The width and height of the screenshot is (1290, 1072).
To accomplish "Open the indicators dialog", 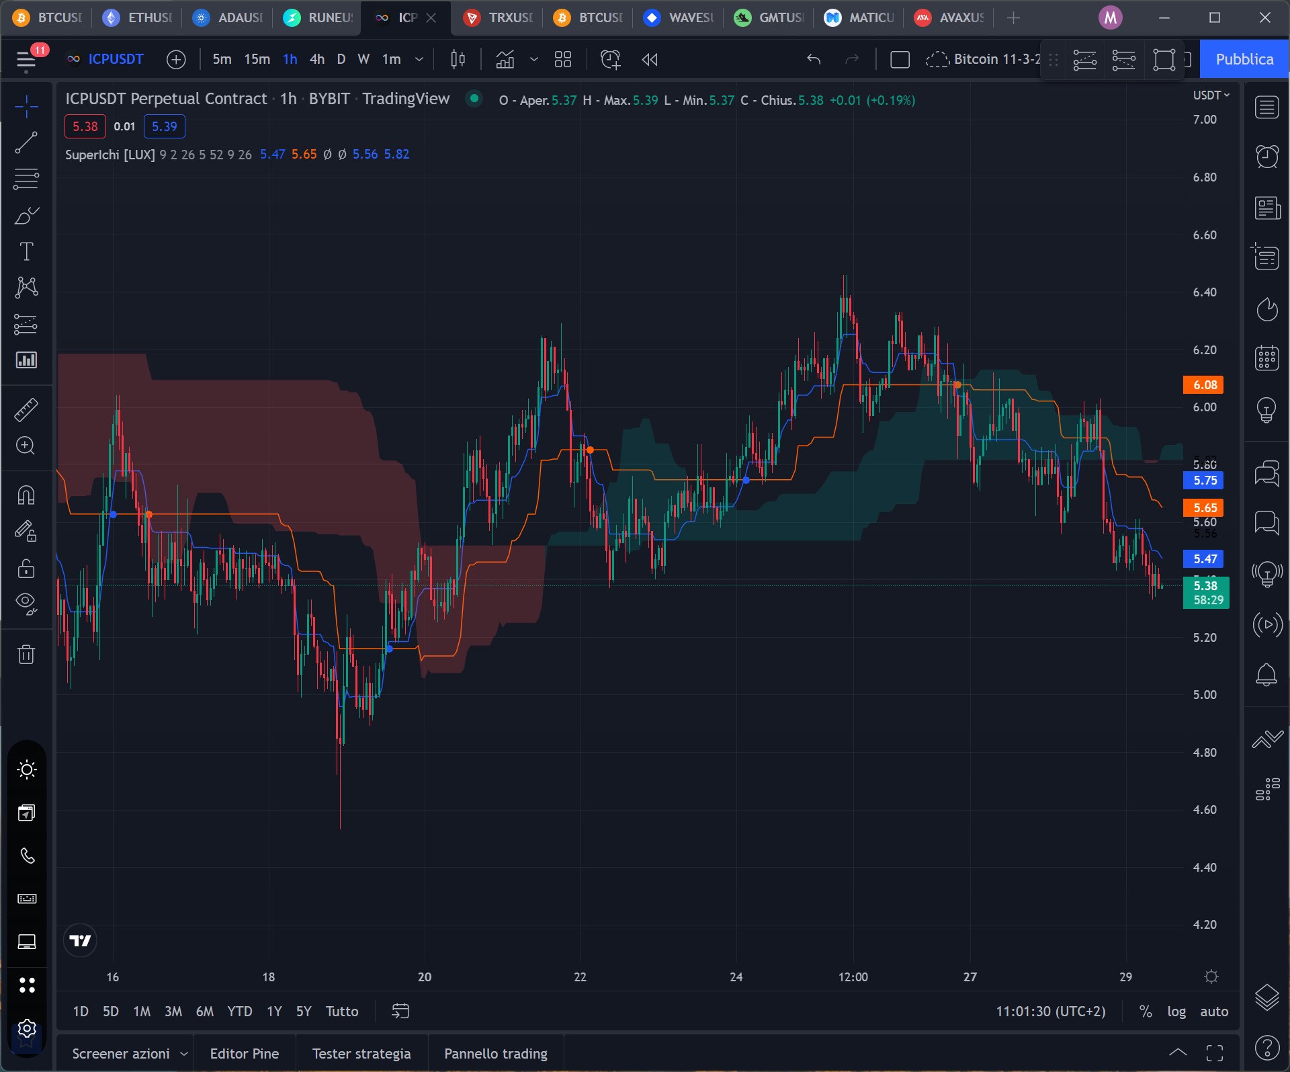I will (x=505, y=60).
